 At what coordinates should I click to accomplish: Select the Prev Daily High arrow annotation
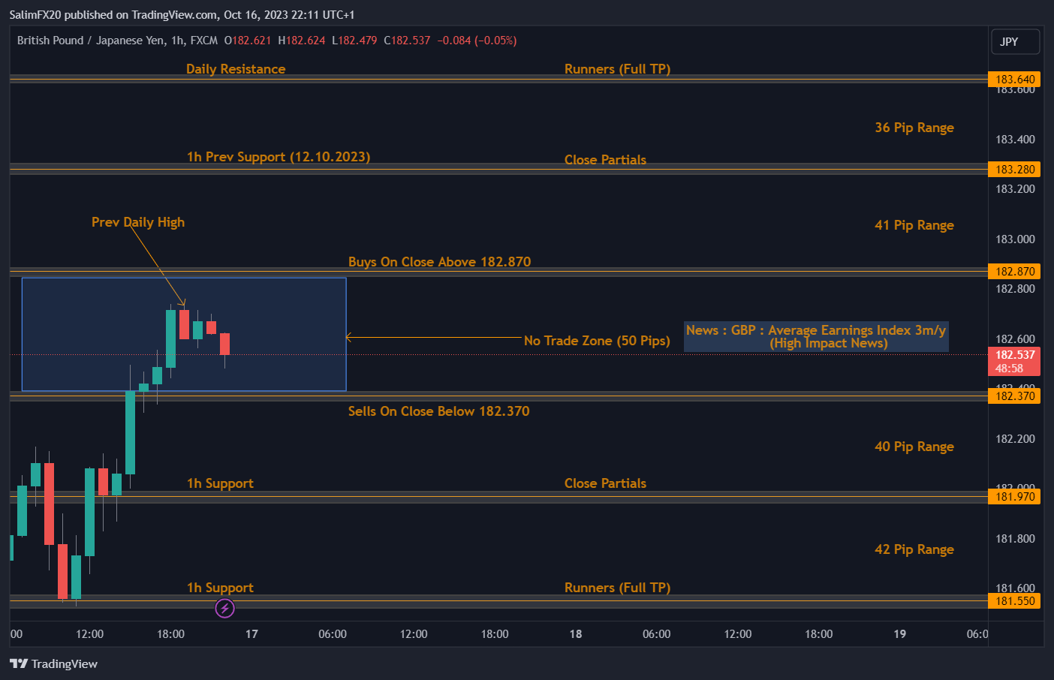pos(158,264)
